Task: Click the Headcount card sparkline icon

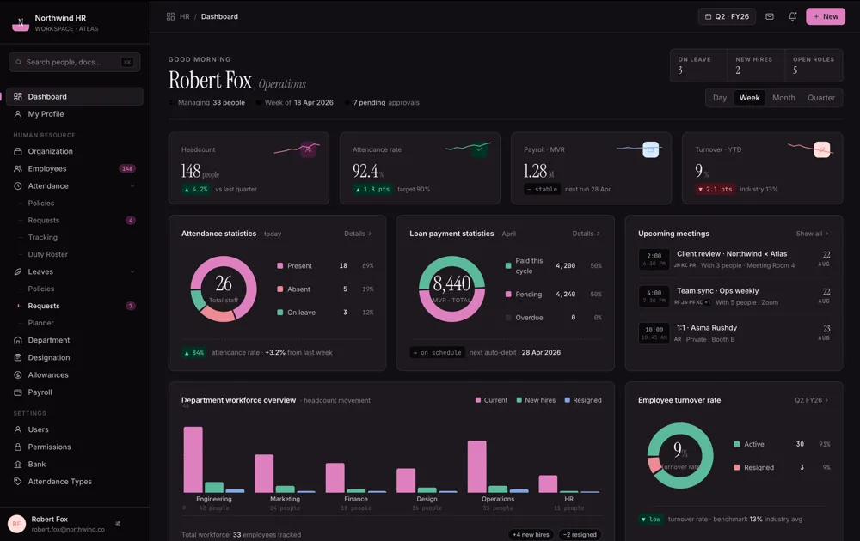Action: pos(308,149)
